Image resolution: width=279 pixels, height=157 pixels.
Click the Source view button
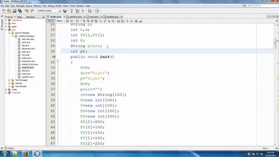coord(51,21)
